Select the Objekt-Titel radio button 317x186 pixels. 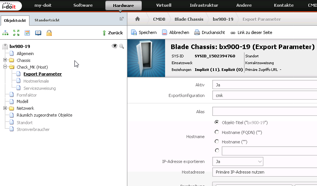pyautogui.click(x=217, y=122)
